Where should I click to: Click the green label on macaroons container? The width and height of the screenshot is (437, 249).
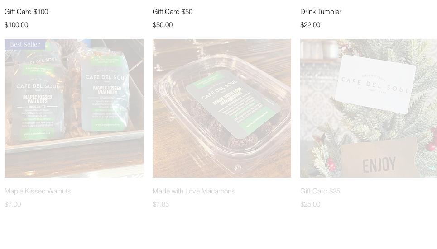(x=233, y=104)
